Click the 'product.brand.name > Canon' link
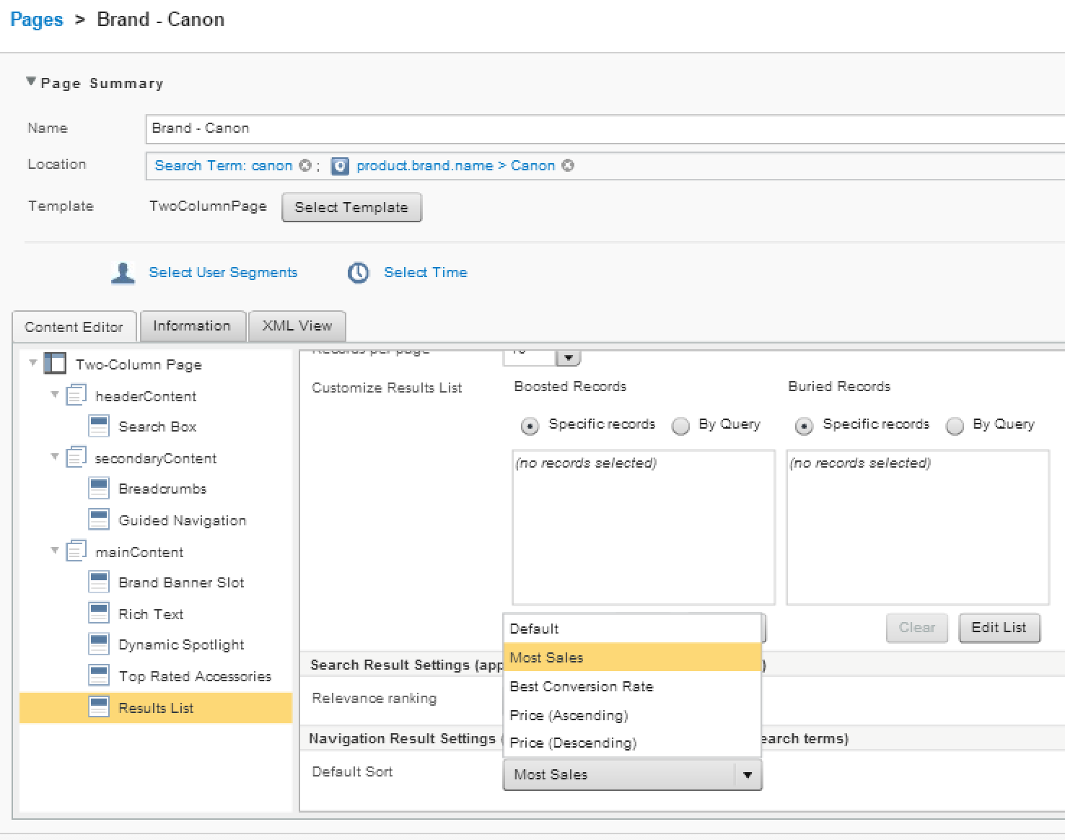Viewport: 1065px width, 840px height. 456,165
